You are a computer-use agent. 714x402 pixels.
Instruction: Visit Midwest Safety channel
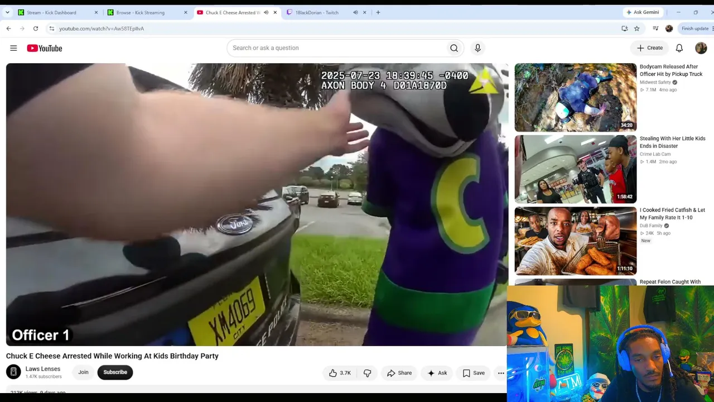655,82
